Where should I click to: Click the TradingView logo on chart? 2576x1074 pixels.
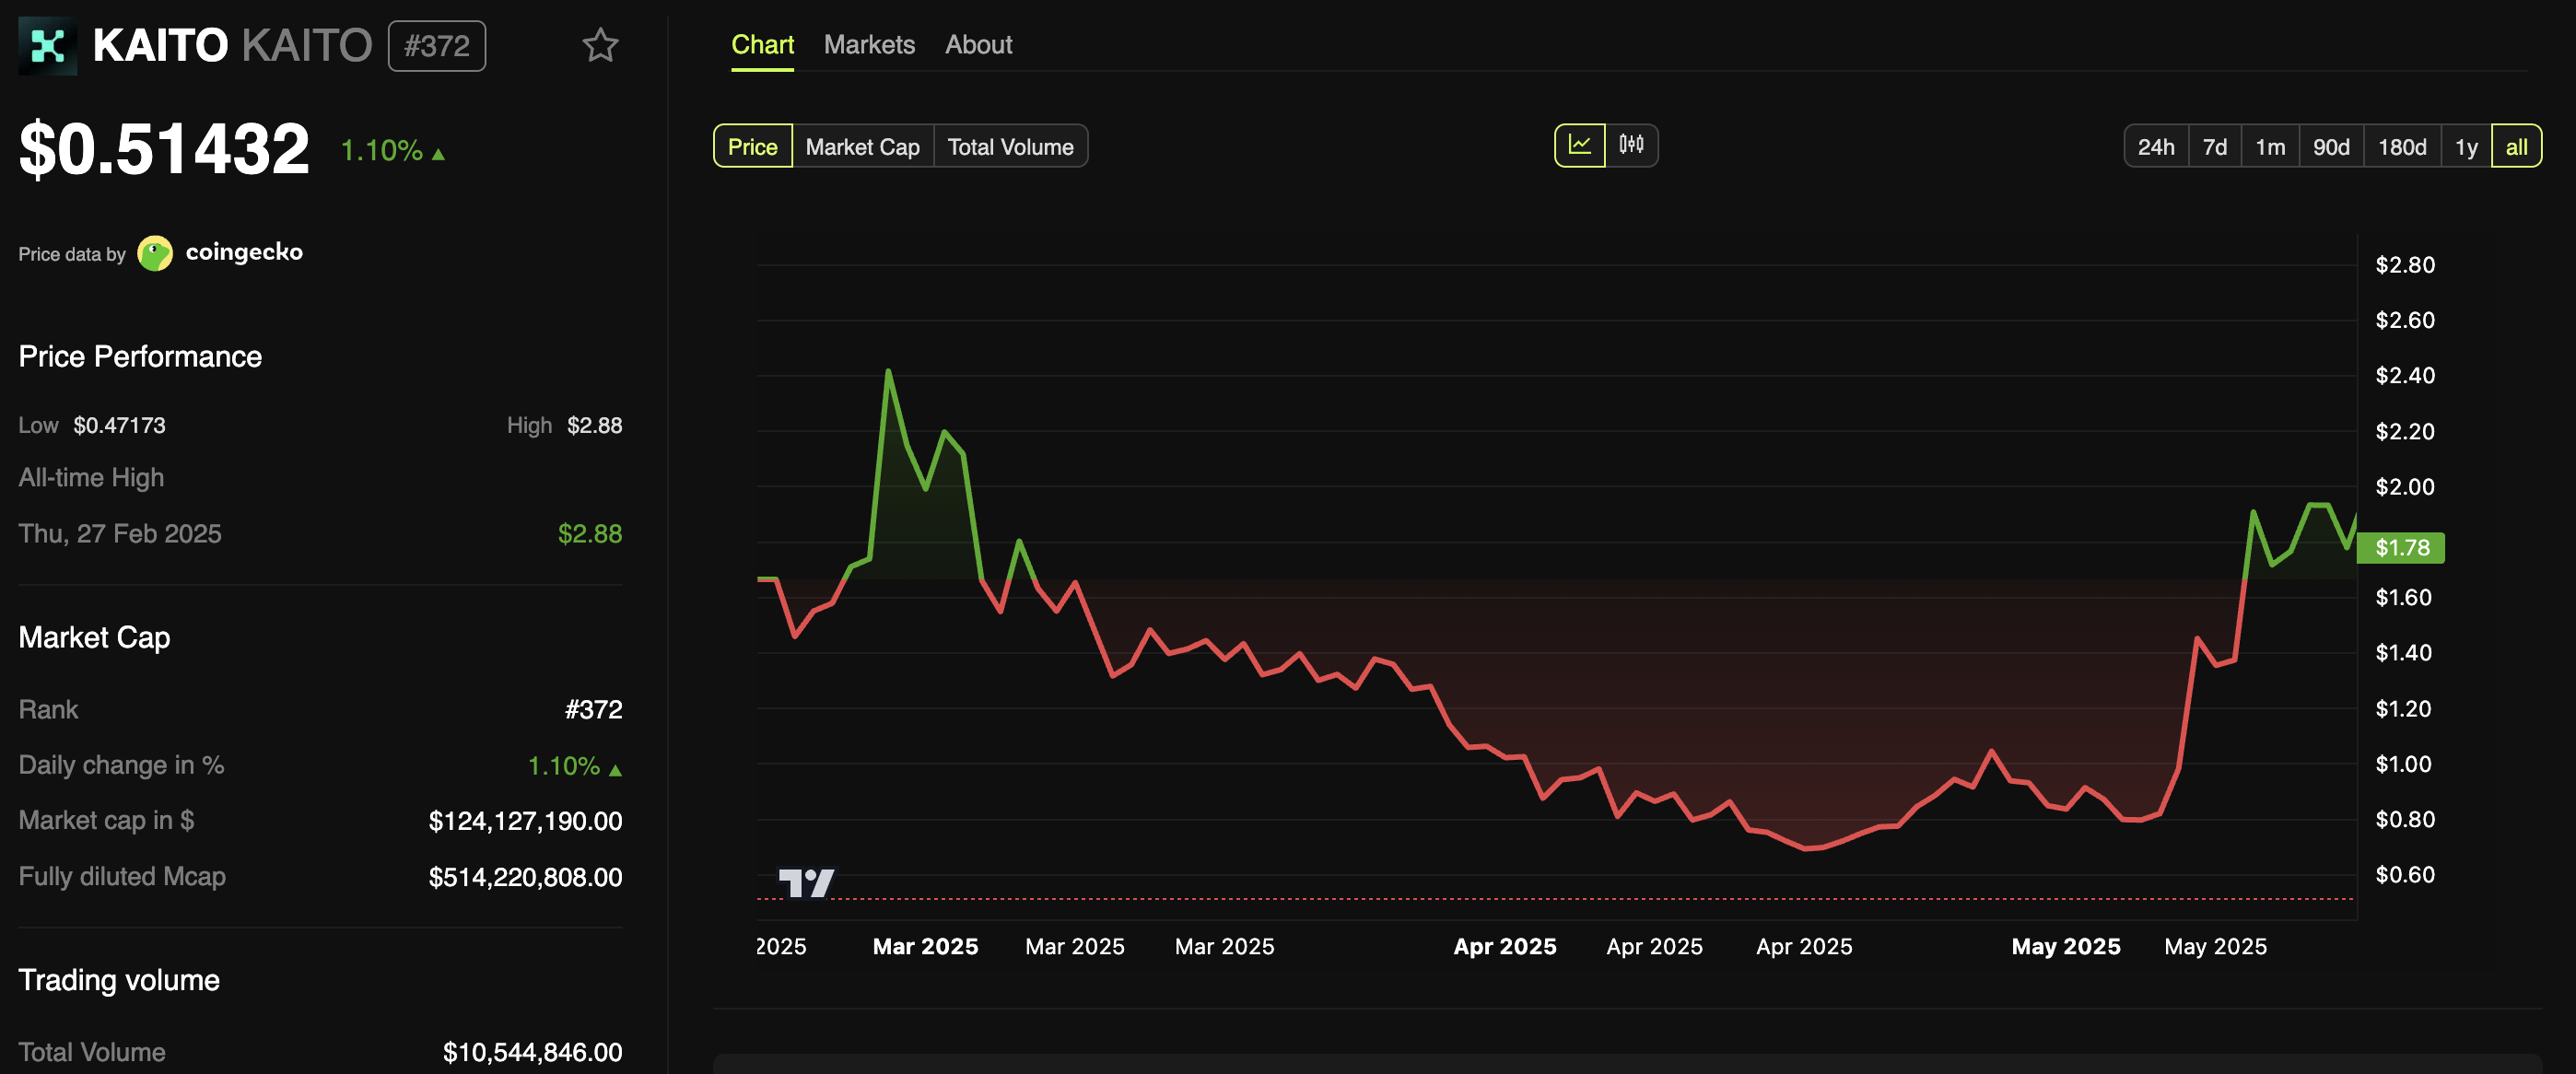coord(805,882)
